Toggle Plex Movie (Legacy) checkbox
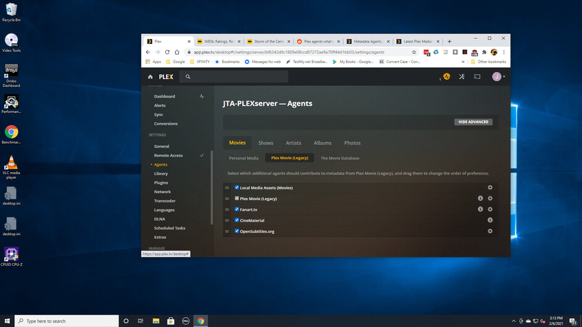This screenshot has width=582, height=327. click(237, 198)
